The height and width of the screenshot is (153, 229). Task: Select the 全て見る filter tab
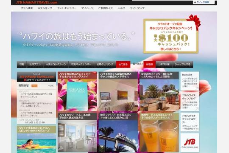pos(123,65)
